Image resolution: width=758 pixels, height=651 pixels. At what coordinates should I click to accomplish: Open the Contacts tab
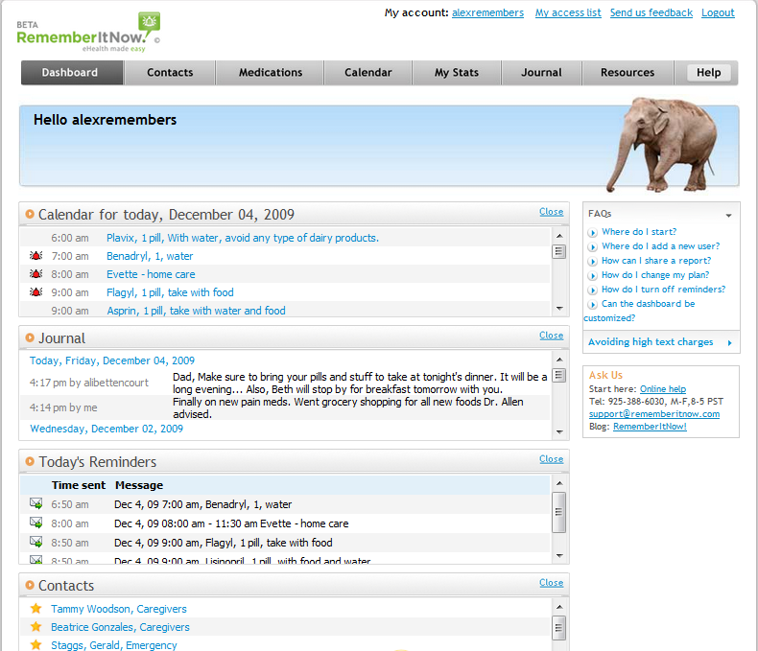(170, 73)
